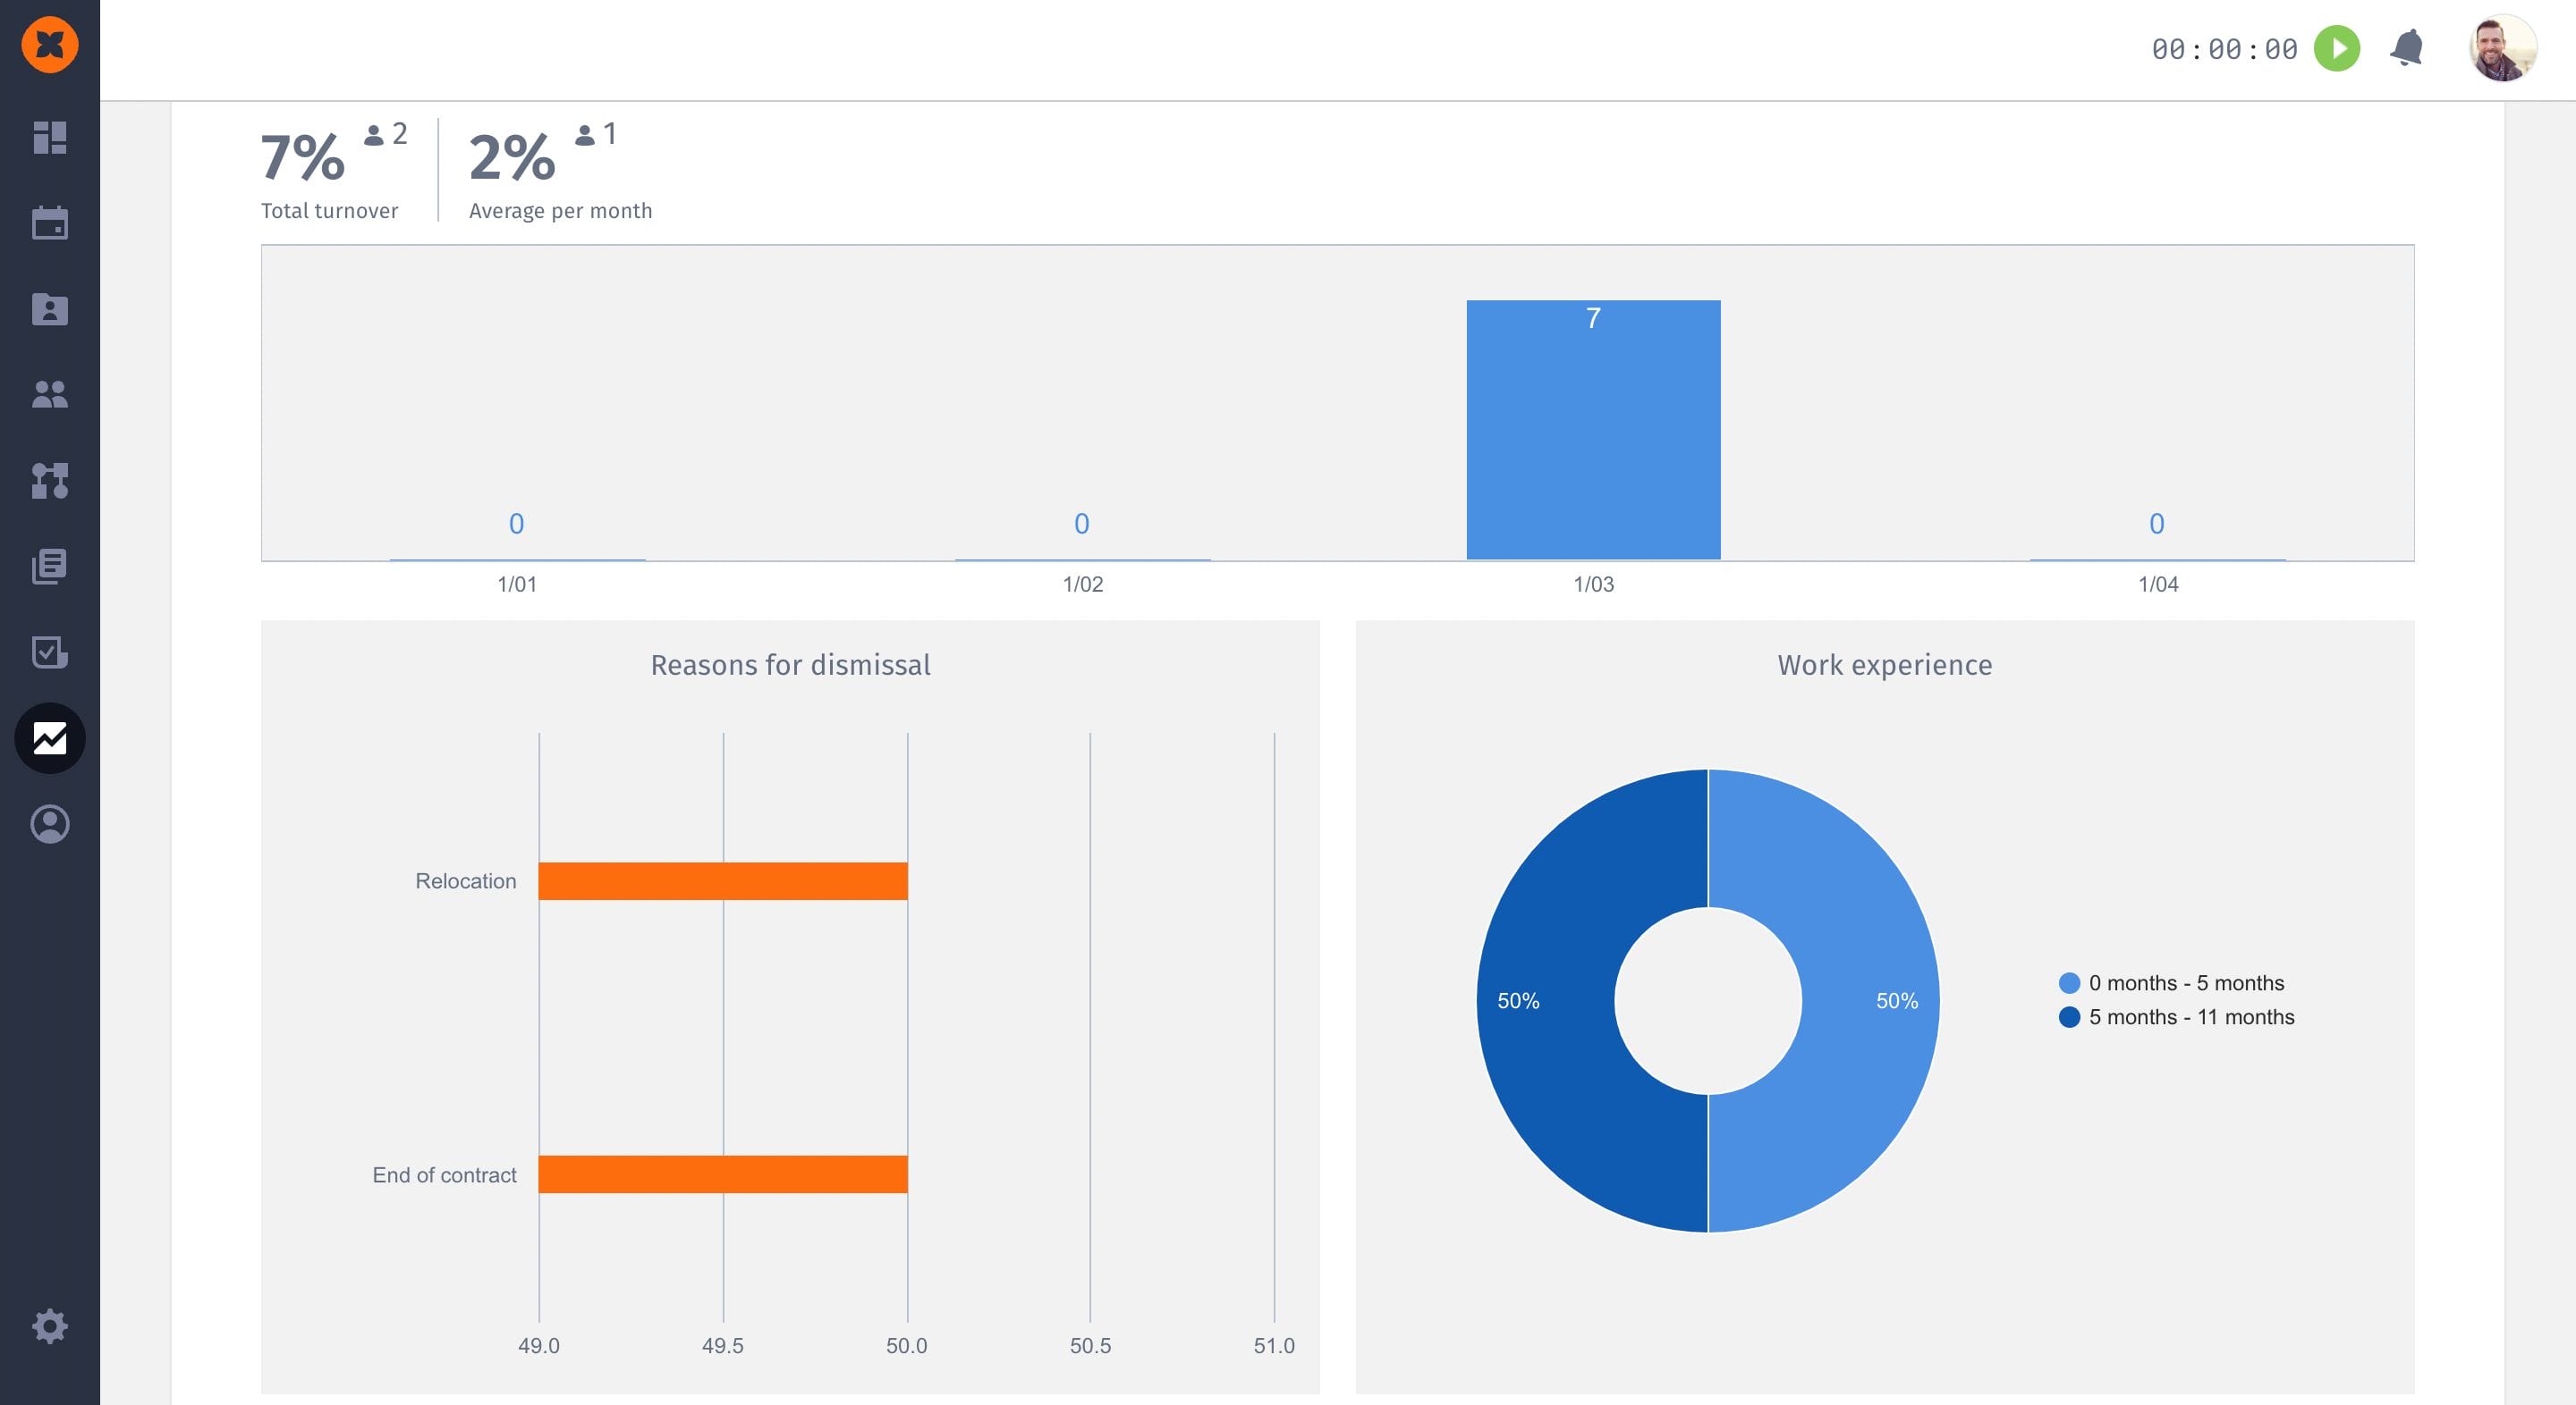Open the tasks checklist icon in the sidebar
Image resolution: width=2576 pixels, height=1405 pixels.
click(50, 652)
